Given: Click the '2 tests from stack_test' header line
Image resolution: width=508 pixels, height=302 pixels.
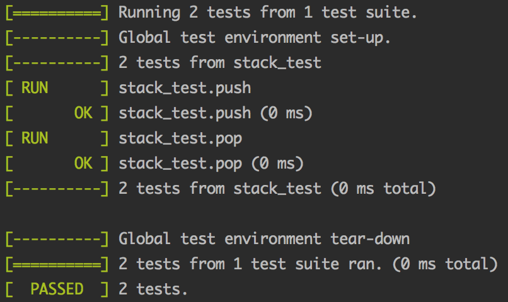Looking at the screenshot, I should (220, 63).
